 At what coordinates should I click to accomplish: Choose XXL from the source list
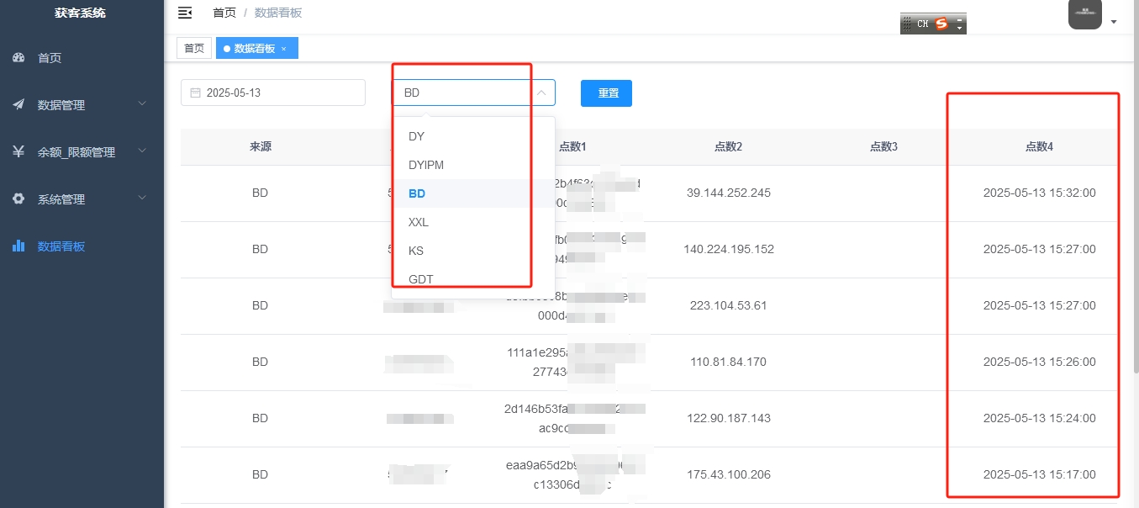click(x=418, y=222)
